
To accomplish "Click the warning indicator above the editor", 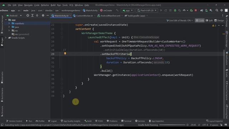I will 214,25.
